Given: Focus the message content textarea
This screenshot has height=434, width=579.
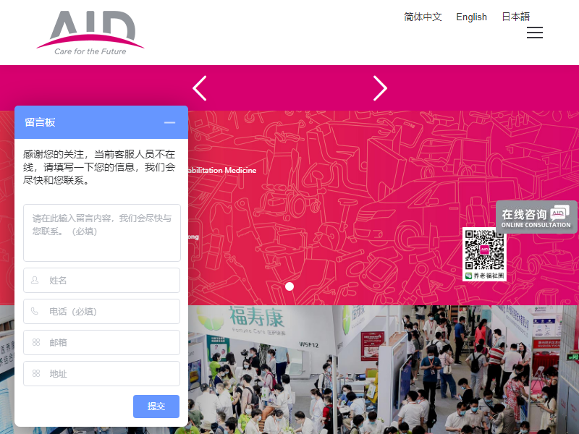Looking at the screenshot, I should click(x=102, y=232).
